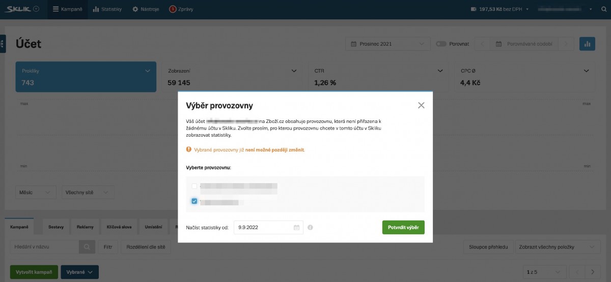Viewport: 611px width, 282px height.
Task: Click the blue bar chart icon button
Action: coord(587,44)
